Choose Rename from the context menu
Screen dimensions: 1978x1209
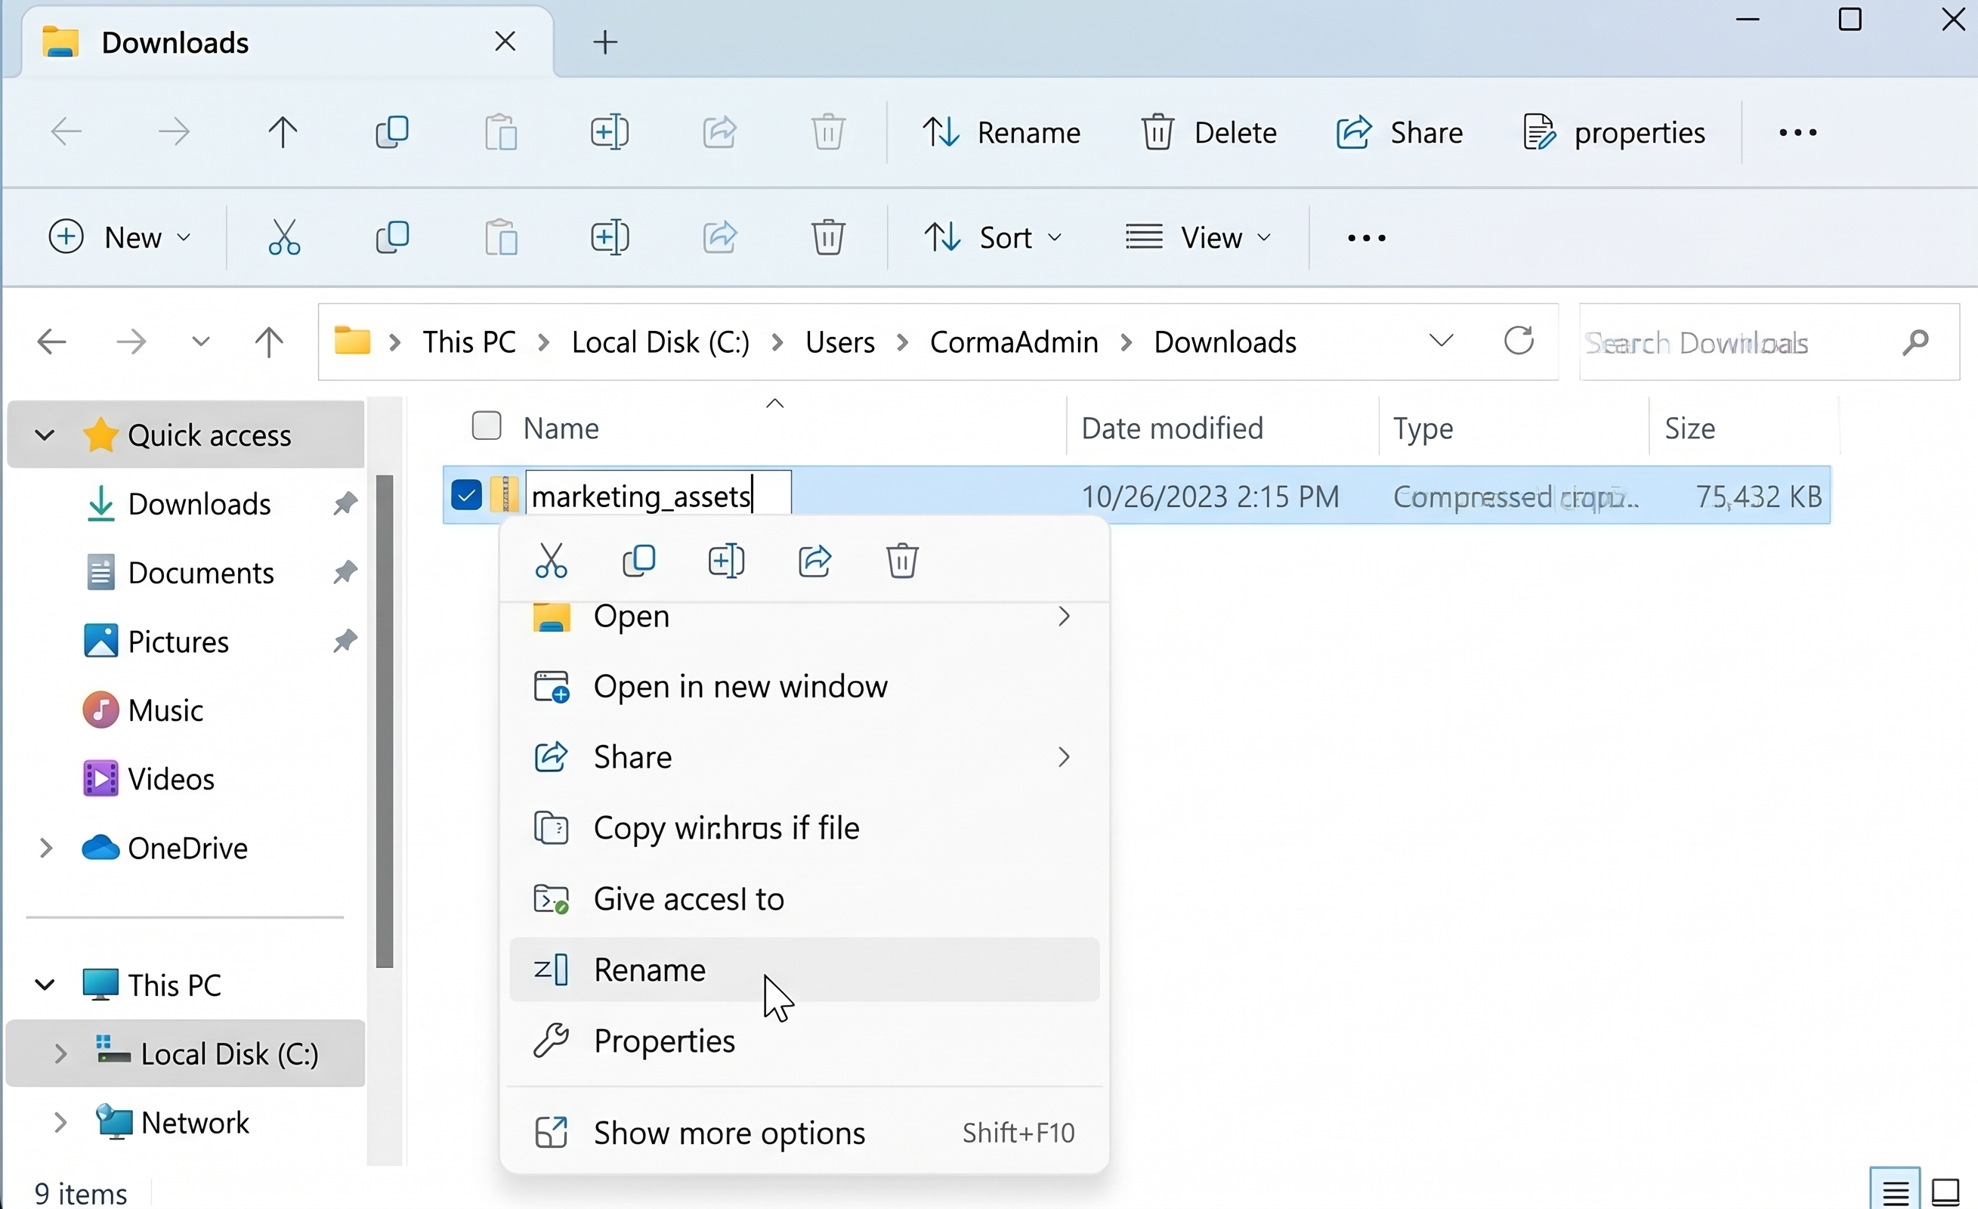tap(805, 969)
